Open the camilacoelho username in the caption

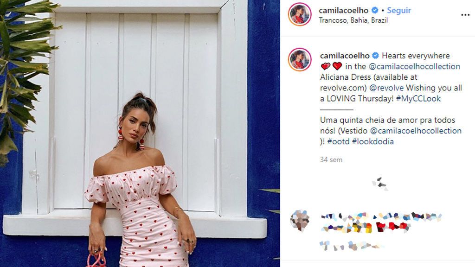[345, 56]
